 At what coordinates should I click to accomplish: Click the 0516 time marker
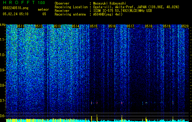112,26
